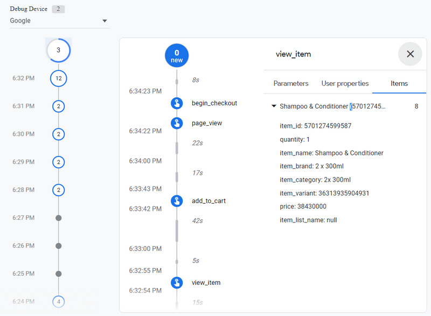Open the Debug Device dropdown showing Google
The image size is (431, 316).
point(59,20)
